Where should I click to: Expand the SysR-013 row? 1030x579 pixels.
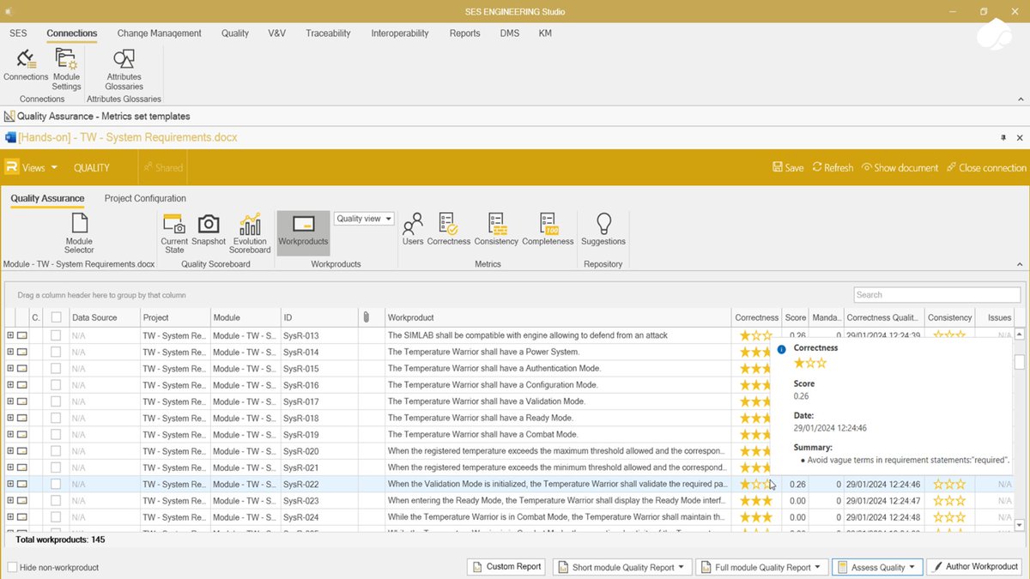[x=10, y=335]
